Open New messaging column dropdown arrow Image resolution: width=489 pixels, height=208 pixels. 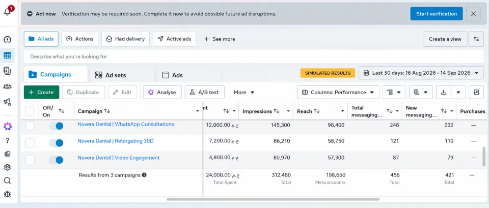tap(452, 111)
